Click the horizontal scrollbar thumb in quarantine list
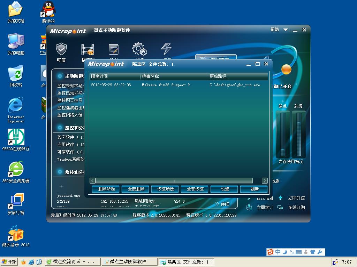The image size is (357, 267). (174, 181)
